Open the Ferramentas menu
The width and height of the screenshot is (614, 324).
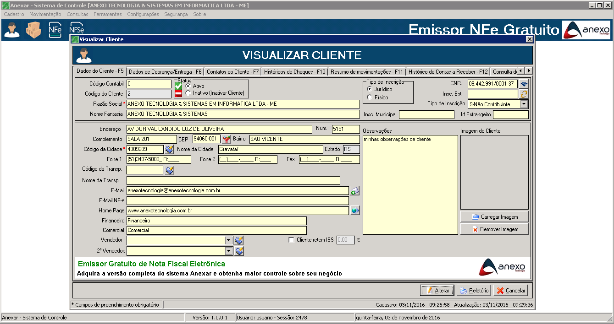(x=108, y=14)
